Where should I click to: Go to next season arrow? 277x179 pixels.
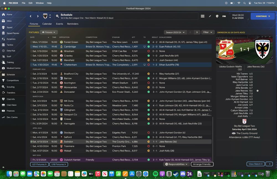[x=197, y=32]
